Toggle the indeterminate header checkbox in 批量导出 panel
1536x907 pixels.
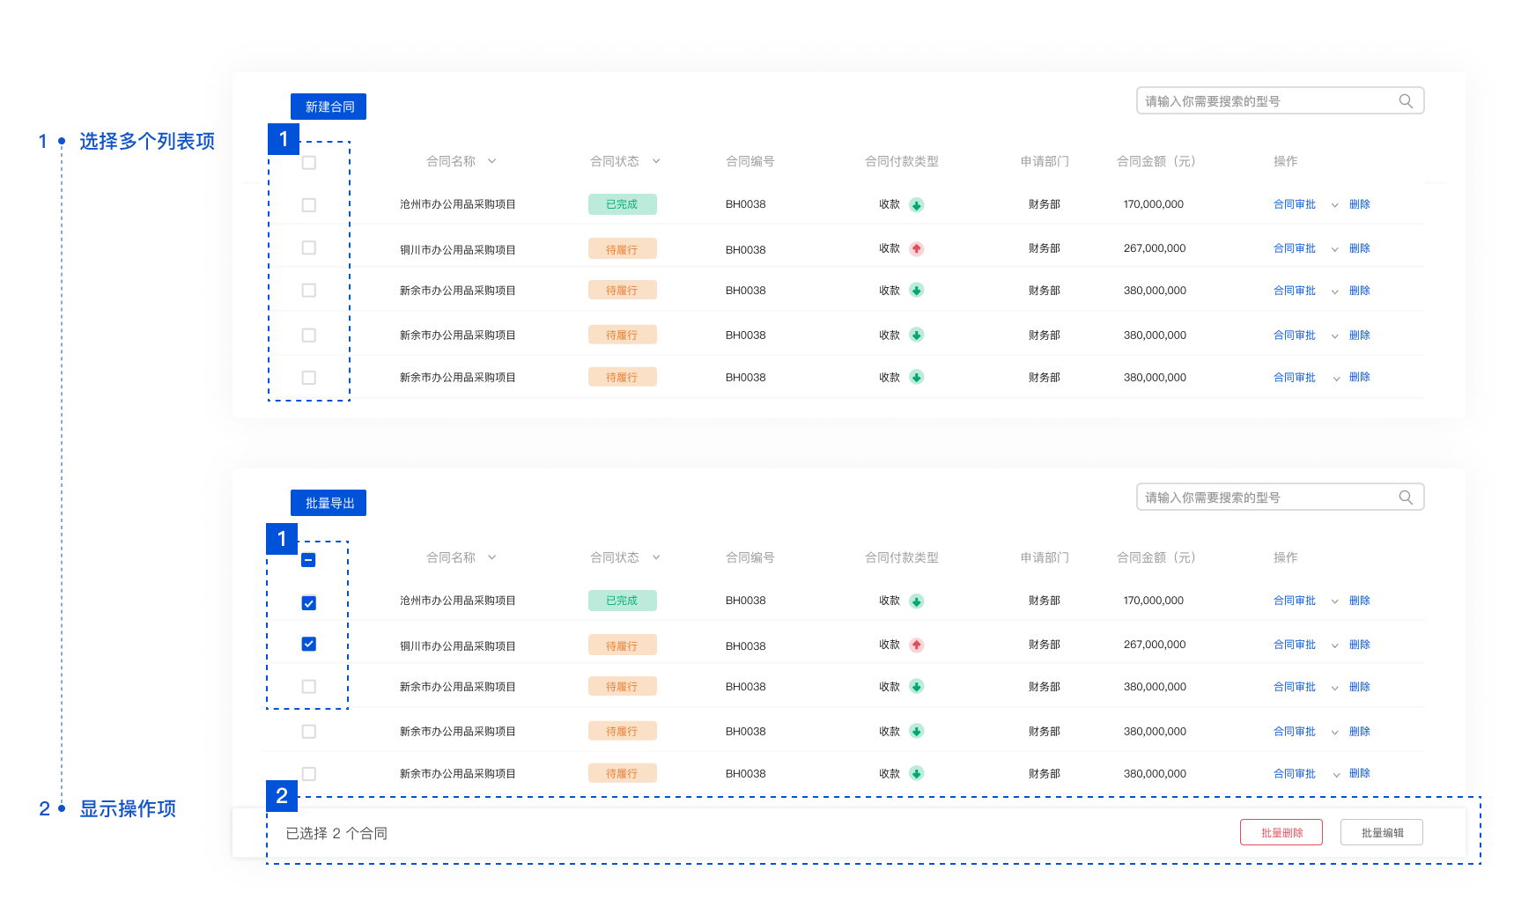pyautogui.click(x=309, y=560)
